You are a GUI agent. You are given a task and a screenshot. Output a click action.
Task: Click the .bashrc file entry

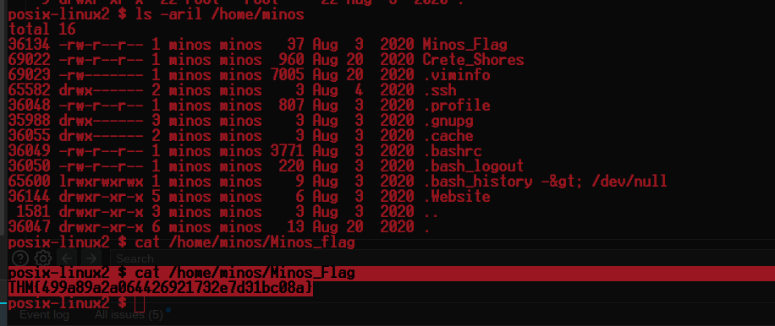(x=452, y=151)
